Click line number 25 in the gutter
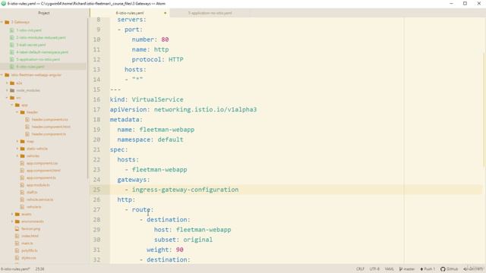 pos(96,190)
